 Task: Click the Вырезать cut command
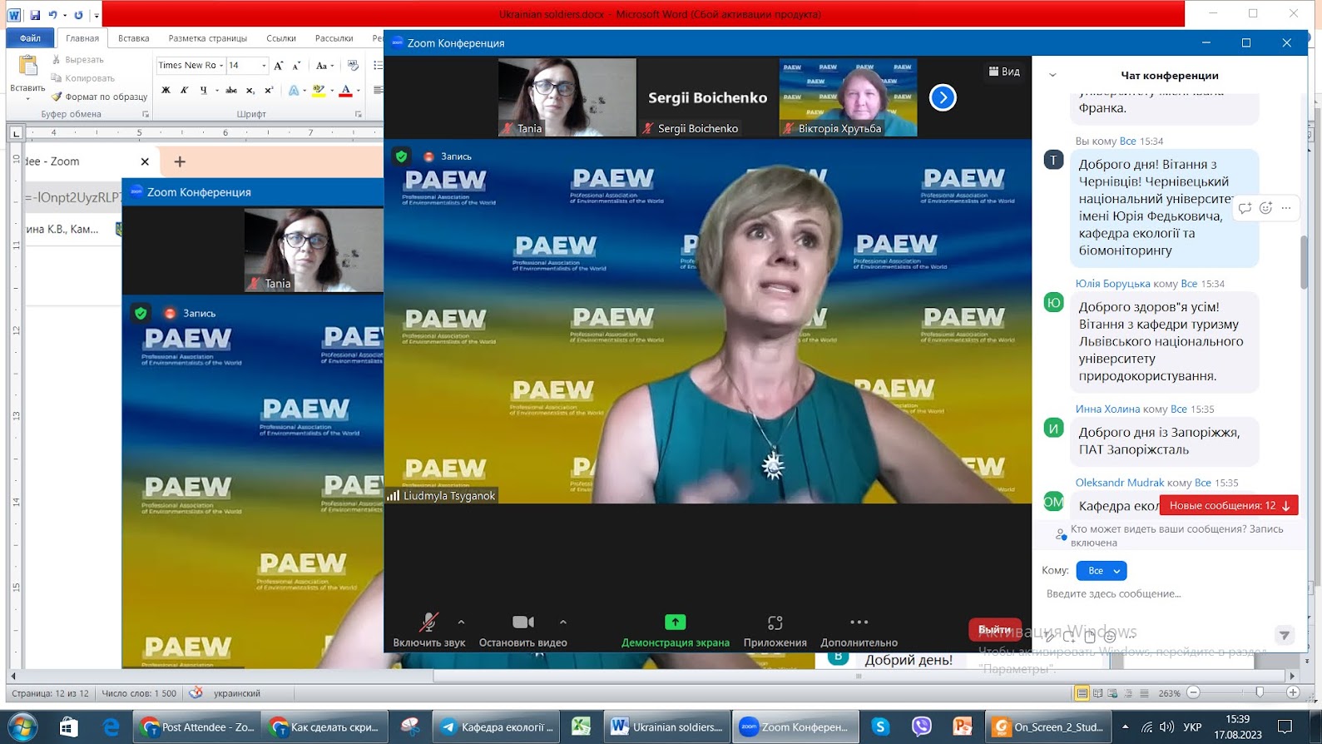[x=78, y=60]
